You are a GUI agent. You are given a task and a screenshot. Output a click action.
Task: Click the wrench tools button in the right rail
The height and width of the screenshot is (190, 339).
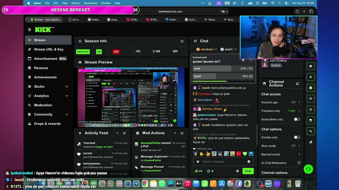click(x=311, y=131)
